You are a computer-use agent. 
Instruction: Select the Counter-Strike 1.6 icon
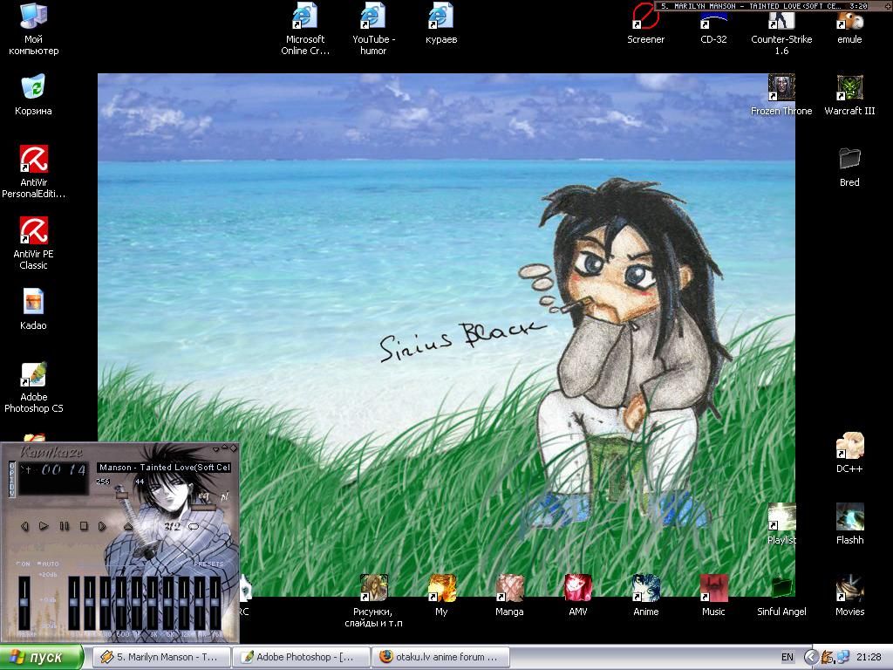point(781,33)
